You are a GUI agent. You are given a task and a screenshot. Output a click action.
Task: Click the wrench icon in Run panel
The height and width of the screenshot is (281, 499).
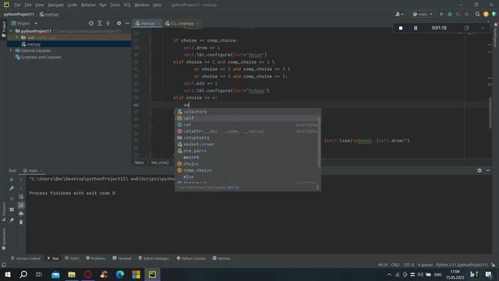point(12,188)
